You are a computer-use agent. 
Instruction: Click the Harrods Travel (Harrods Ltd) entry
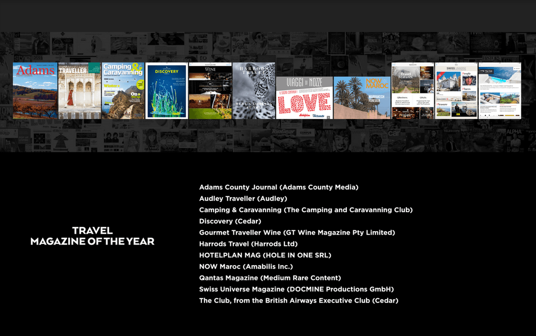pyautogui.click(x=249, y=244)
